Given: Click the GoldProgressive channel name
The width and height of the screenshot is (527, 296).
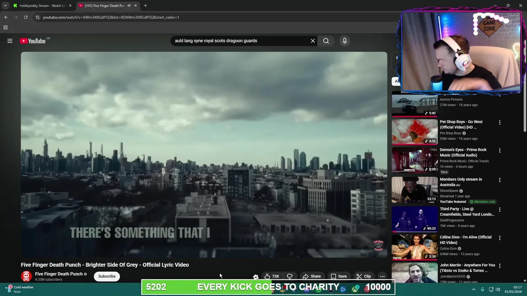Looking at the screenshot, I should point(452,220).
